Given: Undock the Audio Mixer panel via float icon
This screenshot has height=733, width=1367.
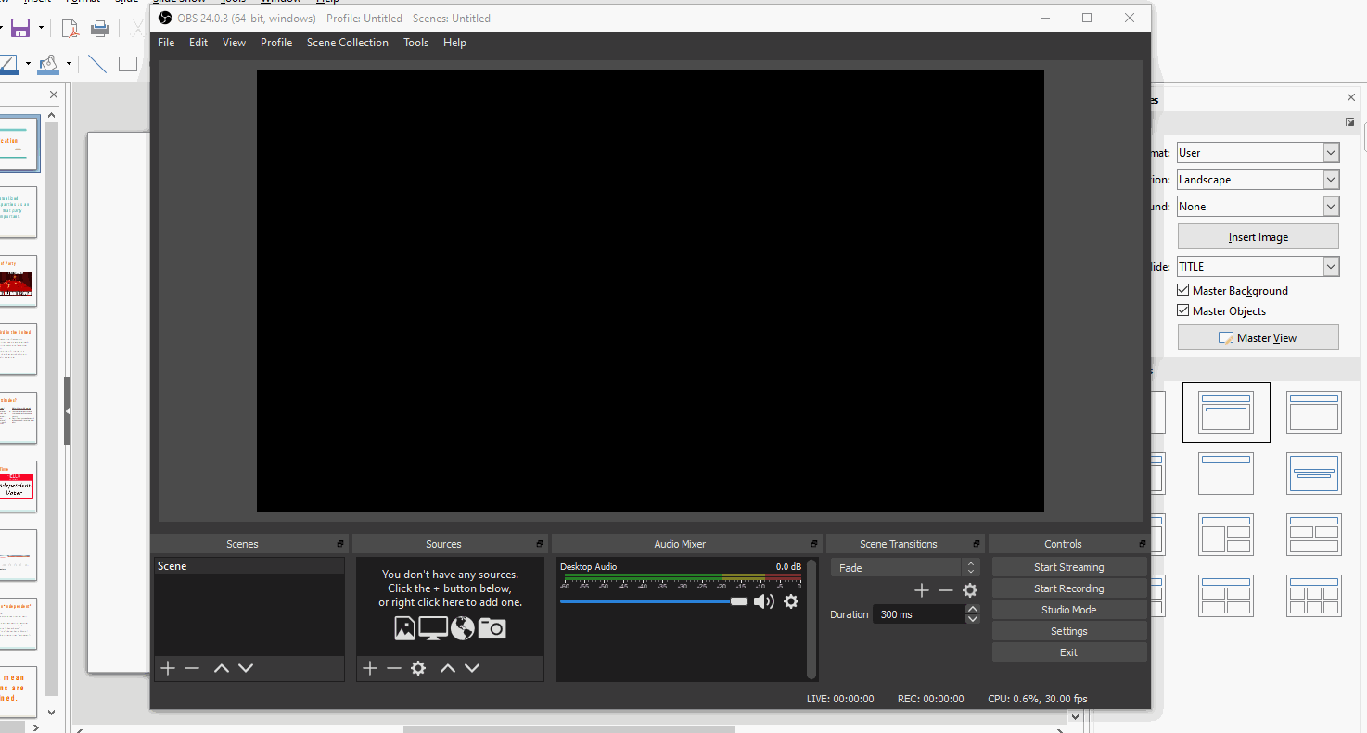Looking at the screenshot, I should [x=814, y=544].
